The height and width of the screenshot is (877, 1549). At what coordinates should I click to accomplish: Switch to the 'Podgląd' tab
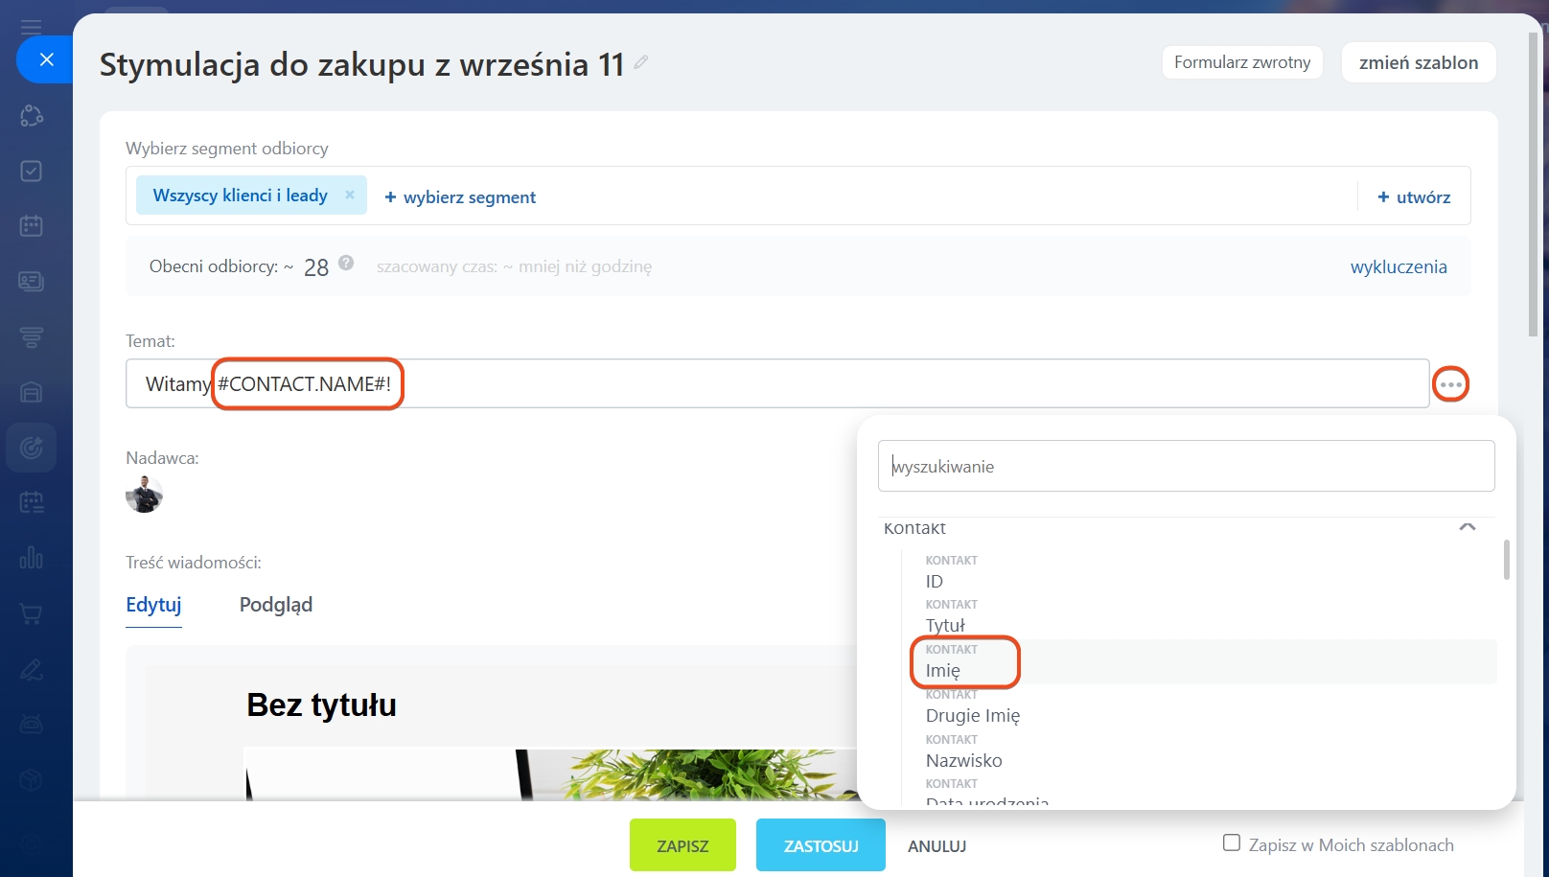(276, 605)
